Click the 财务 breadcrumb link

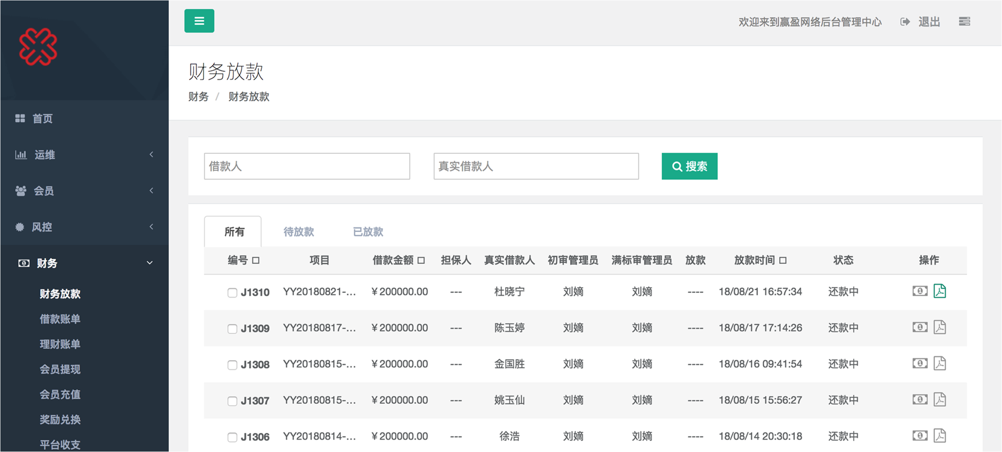pos(198,97)
